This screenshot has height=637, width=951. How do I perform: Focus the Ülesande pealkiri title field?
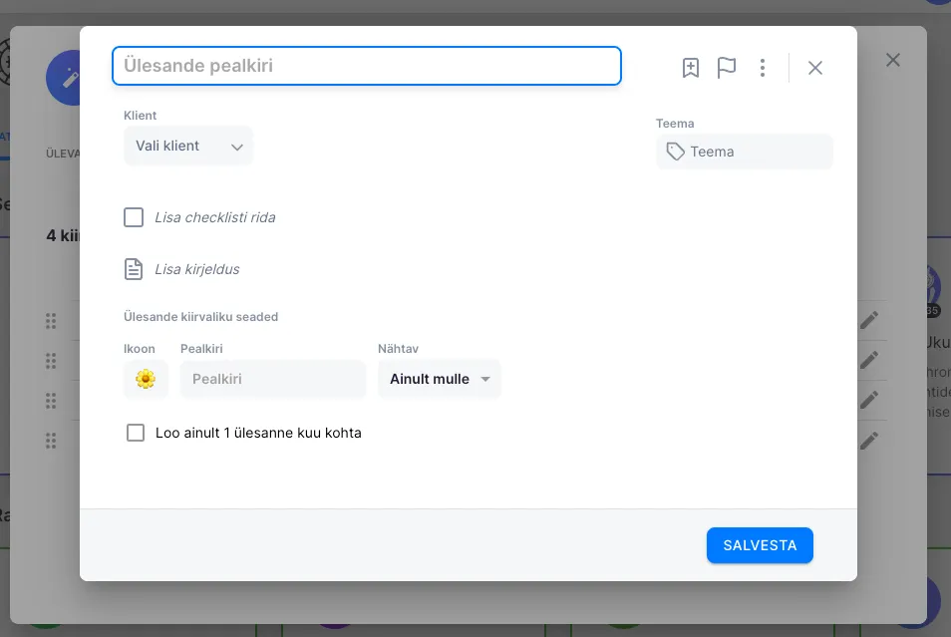click(367, 66)
